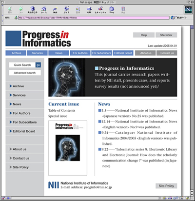The width and height of the screenshot is (195, 201).
Task: Click the 9.22 Informatics series 8 news item
Action: [x=138, y=158]
